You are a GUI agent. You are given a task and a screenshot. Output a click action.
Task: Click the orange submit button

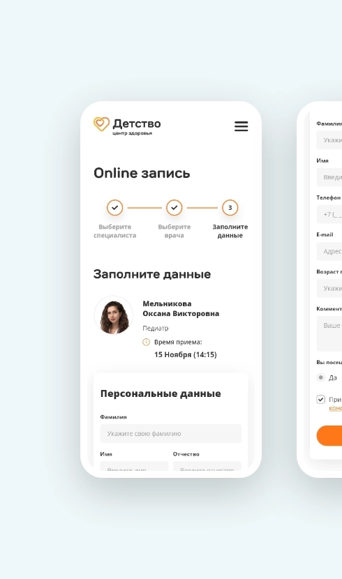[x=329, y=436]
